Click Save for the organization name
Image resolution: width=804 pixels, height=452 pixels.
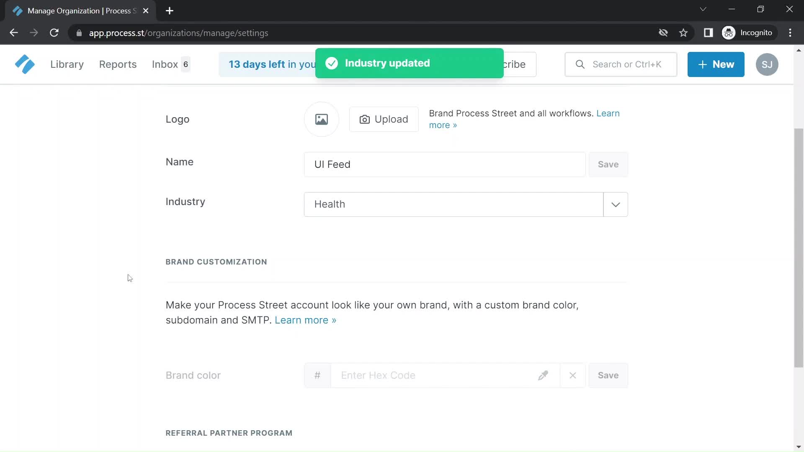pos(608,164)
